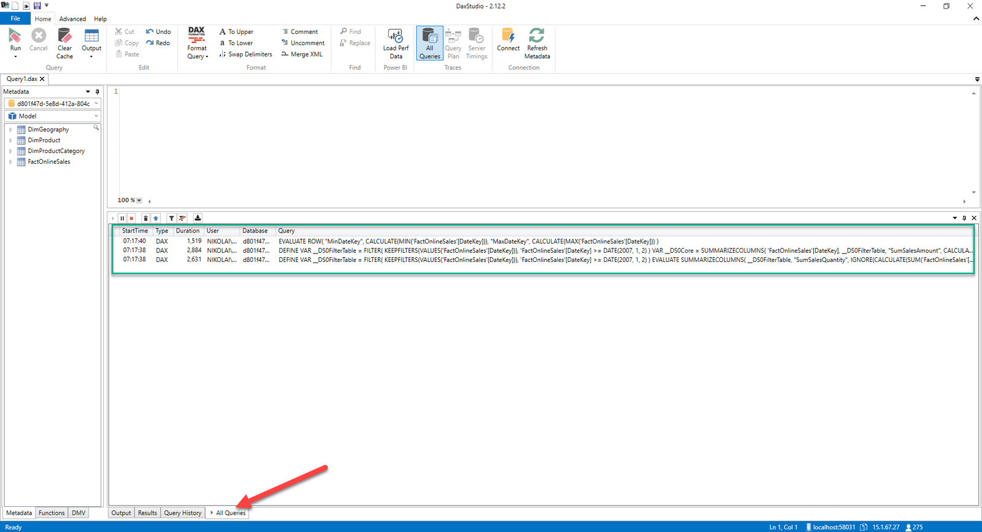Image resolution: width=982 pixels, height=532 pixels.
Task: Open the Query History tab
Action: click(x=182, y=513)
